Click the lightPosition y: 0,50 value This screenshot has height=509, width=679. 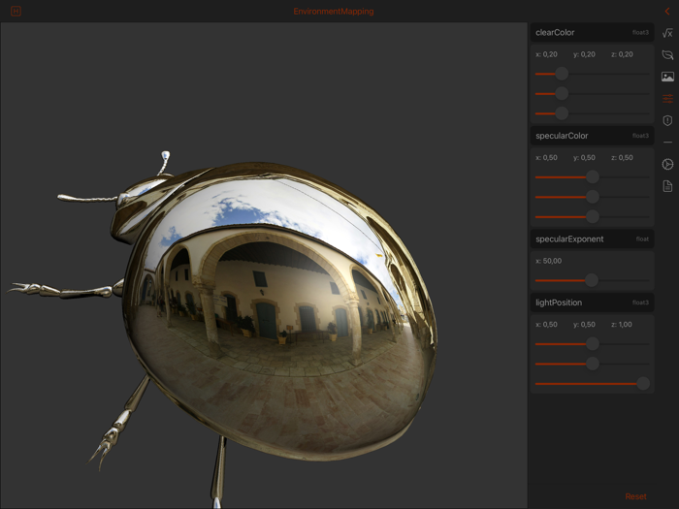coord(584,325)
